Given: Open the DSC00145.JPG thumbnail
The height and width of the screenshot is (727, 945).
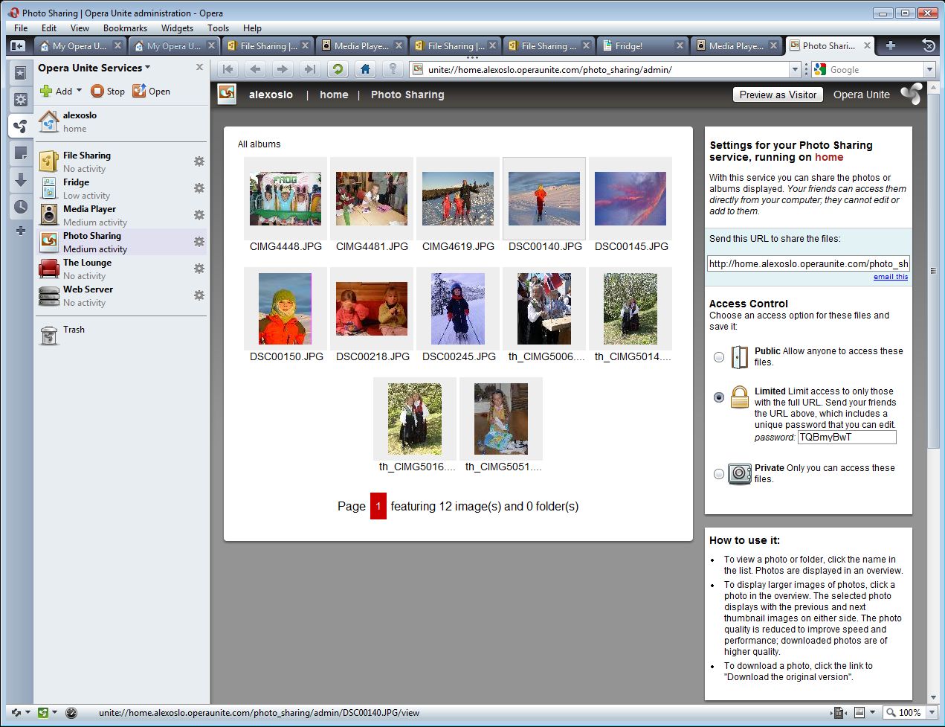Looking at the screenshot, I should [630, 199].
